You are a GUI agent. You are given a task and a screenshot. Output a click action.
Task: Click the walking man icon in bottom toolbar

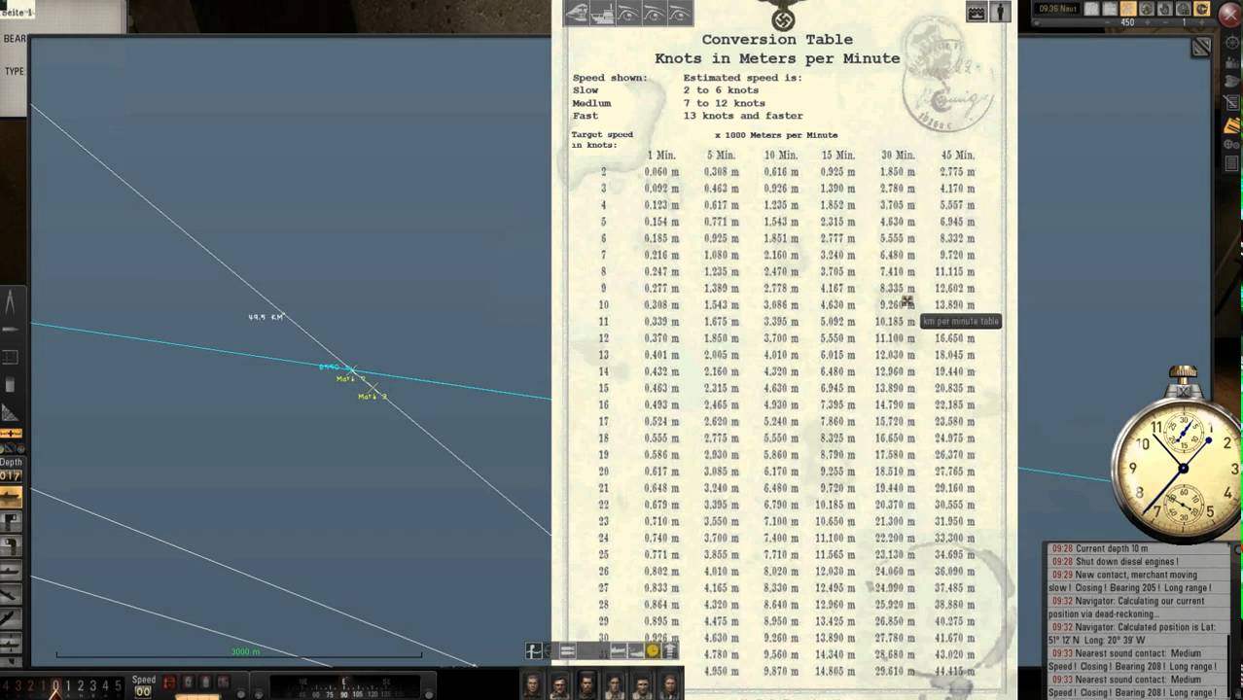[533, 651]
